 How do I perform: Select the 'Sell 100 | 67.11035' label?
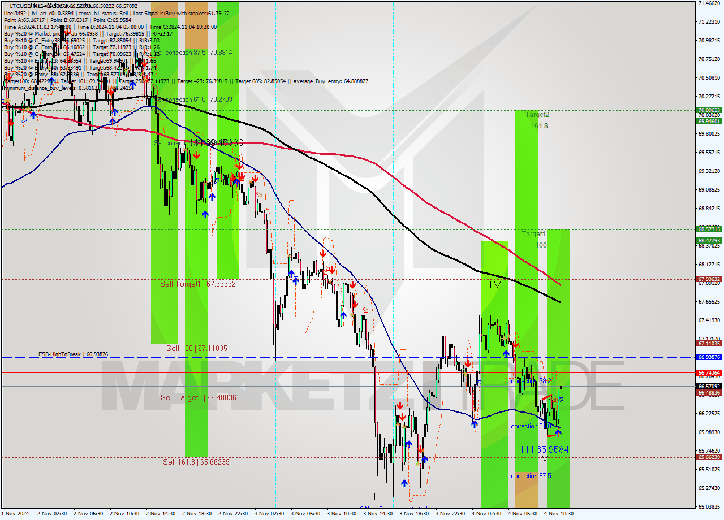click(x=197, y=349)
